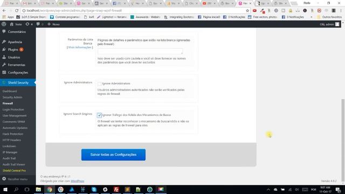Open Audit Trail Viewer submenu

pyautogui.click(x=13, y=164)
